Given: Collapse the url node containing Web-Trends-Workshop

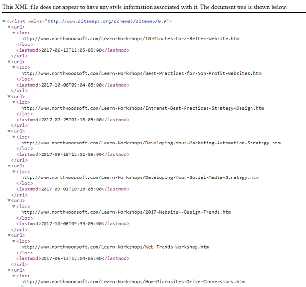Looking at the screenshot, I should [x=9, y=235].
